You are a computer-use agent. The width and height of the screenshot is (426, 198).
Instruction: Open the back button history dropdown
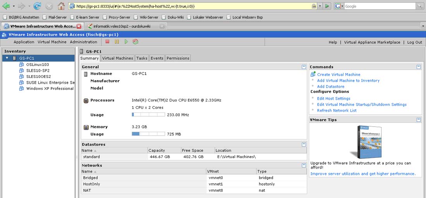click(x=14, y=6)
